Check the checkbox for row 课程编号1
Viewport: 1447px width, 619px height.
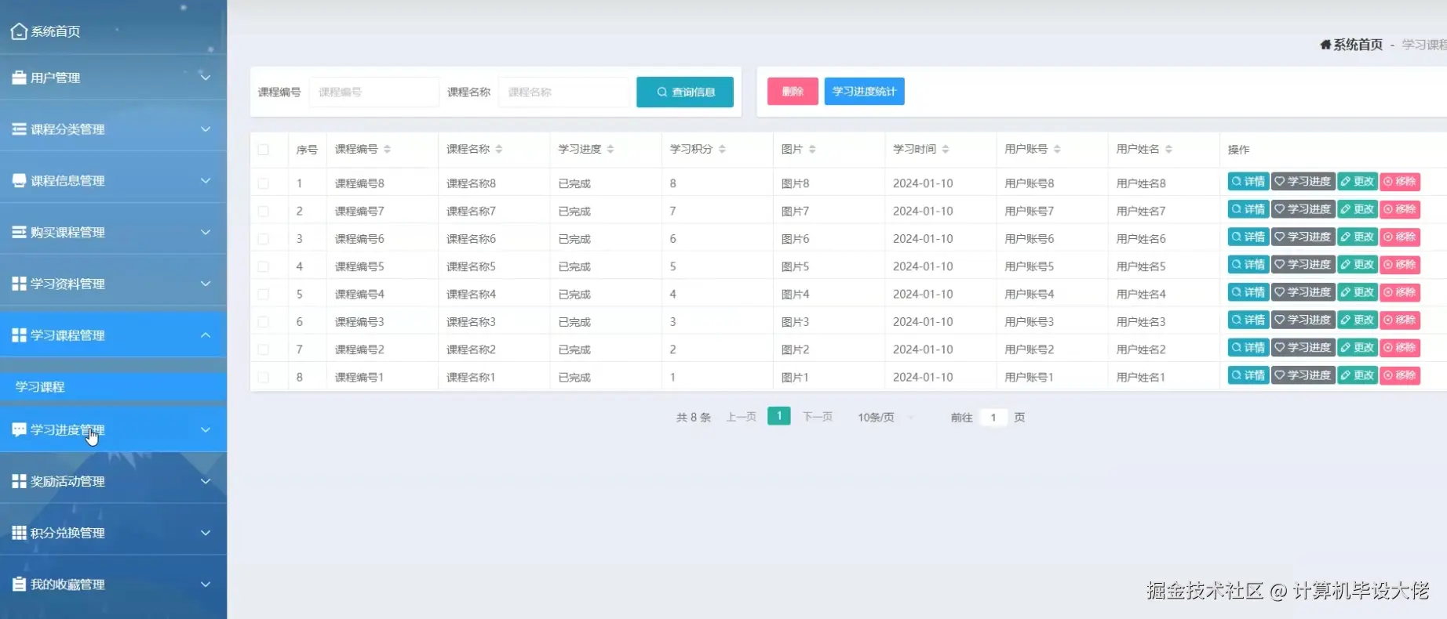pos(264,378)
